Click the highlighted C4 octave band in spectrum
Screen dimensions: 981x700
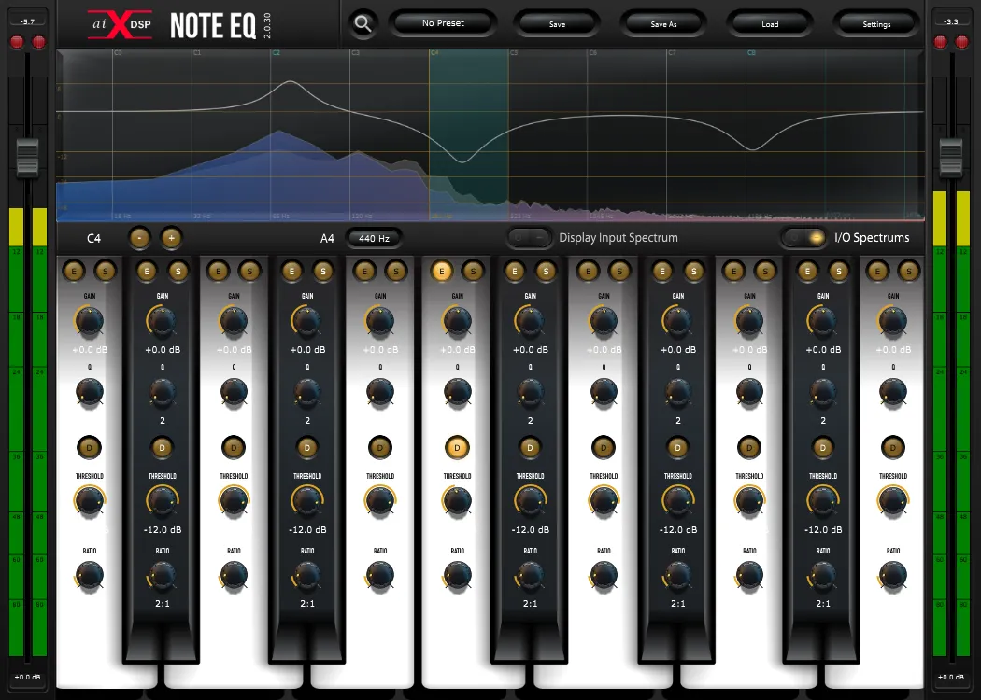[x=469, y=134]
